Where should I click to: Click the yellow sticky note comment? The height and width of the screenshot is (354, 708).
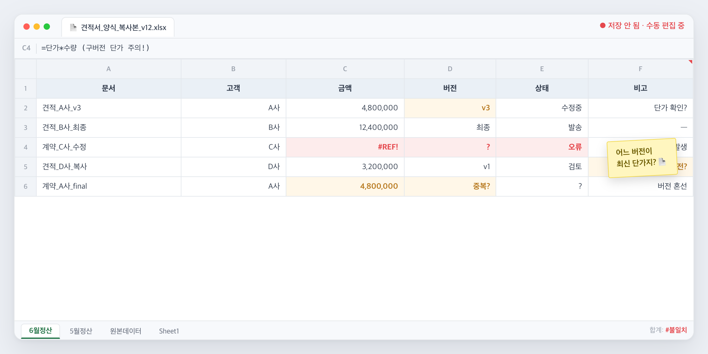(642, 158)
